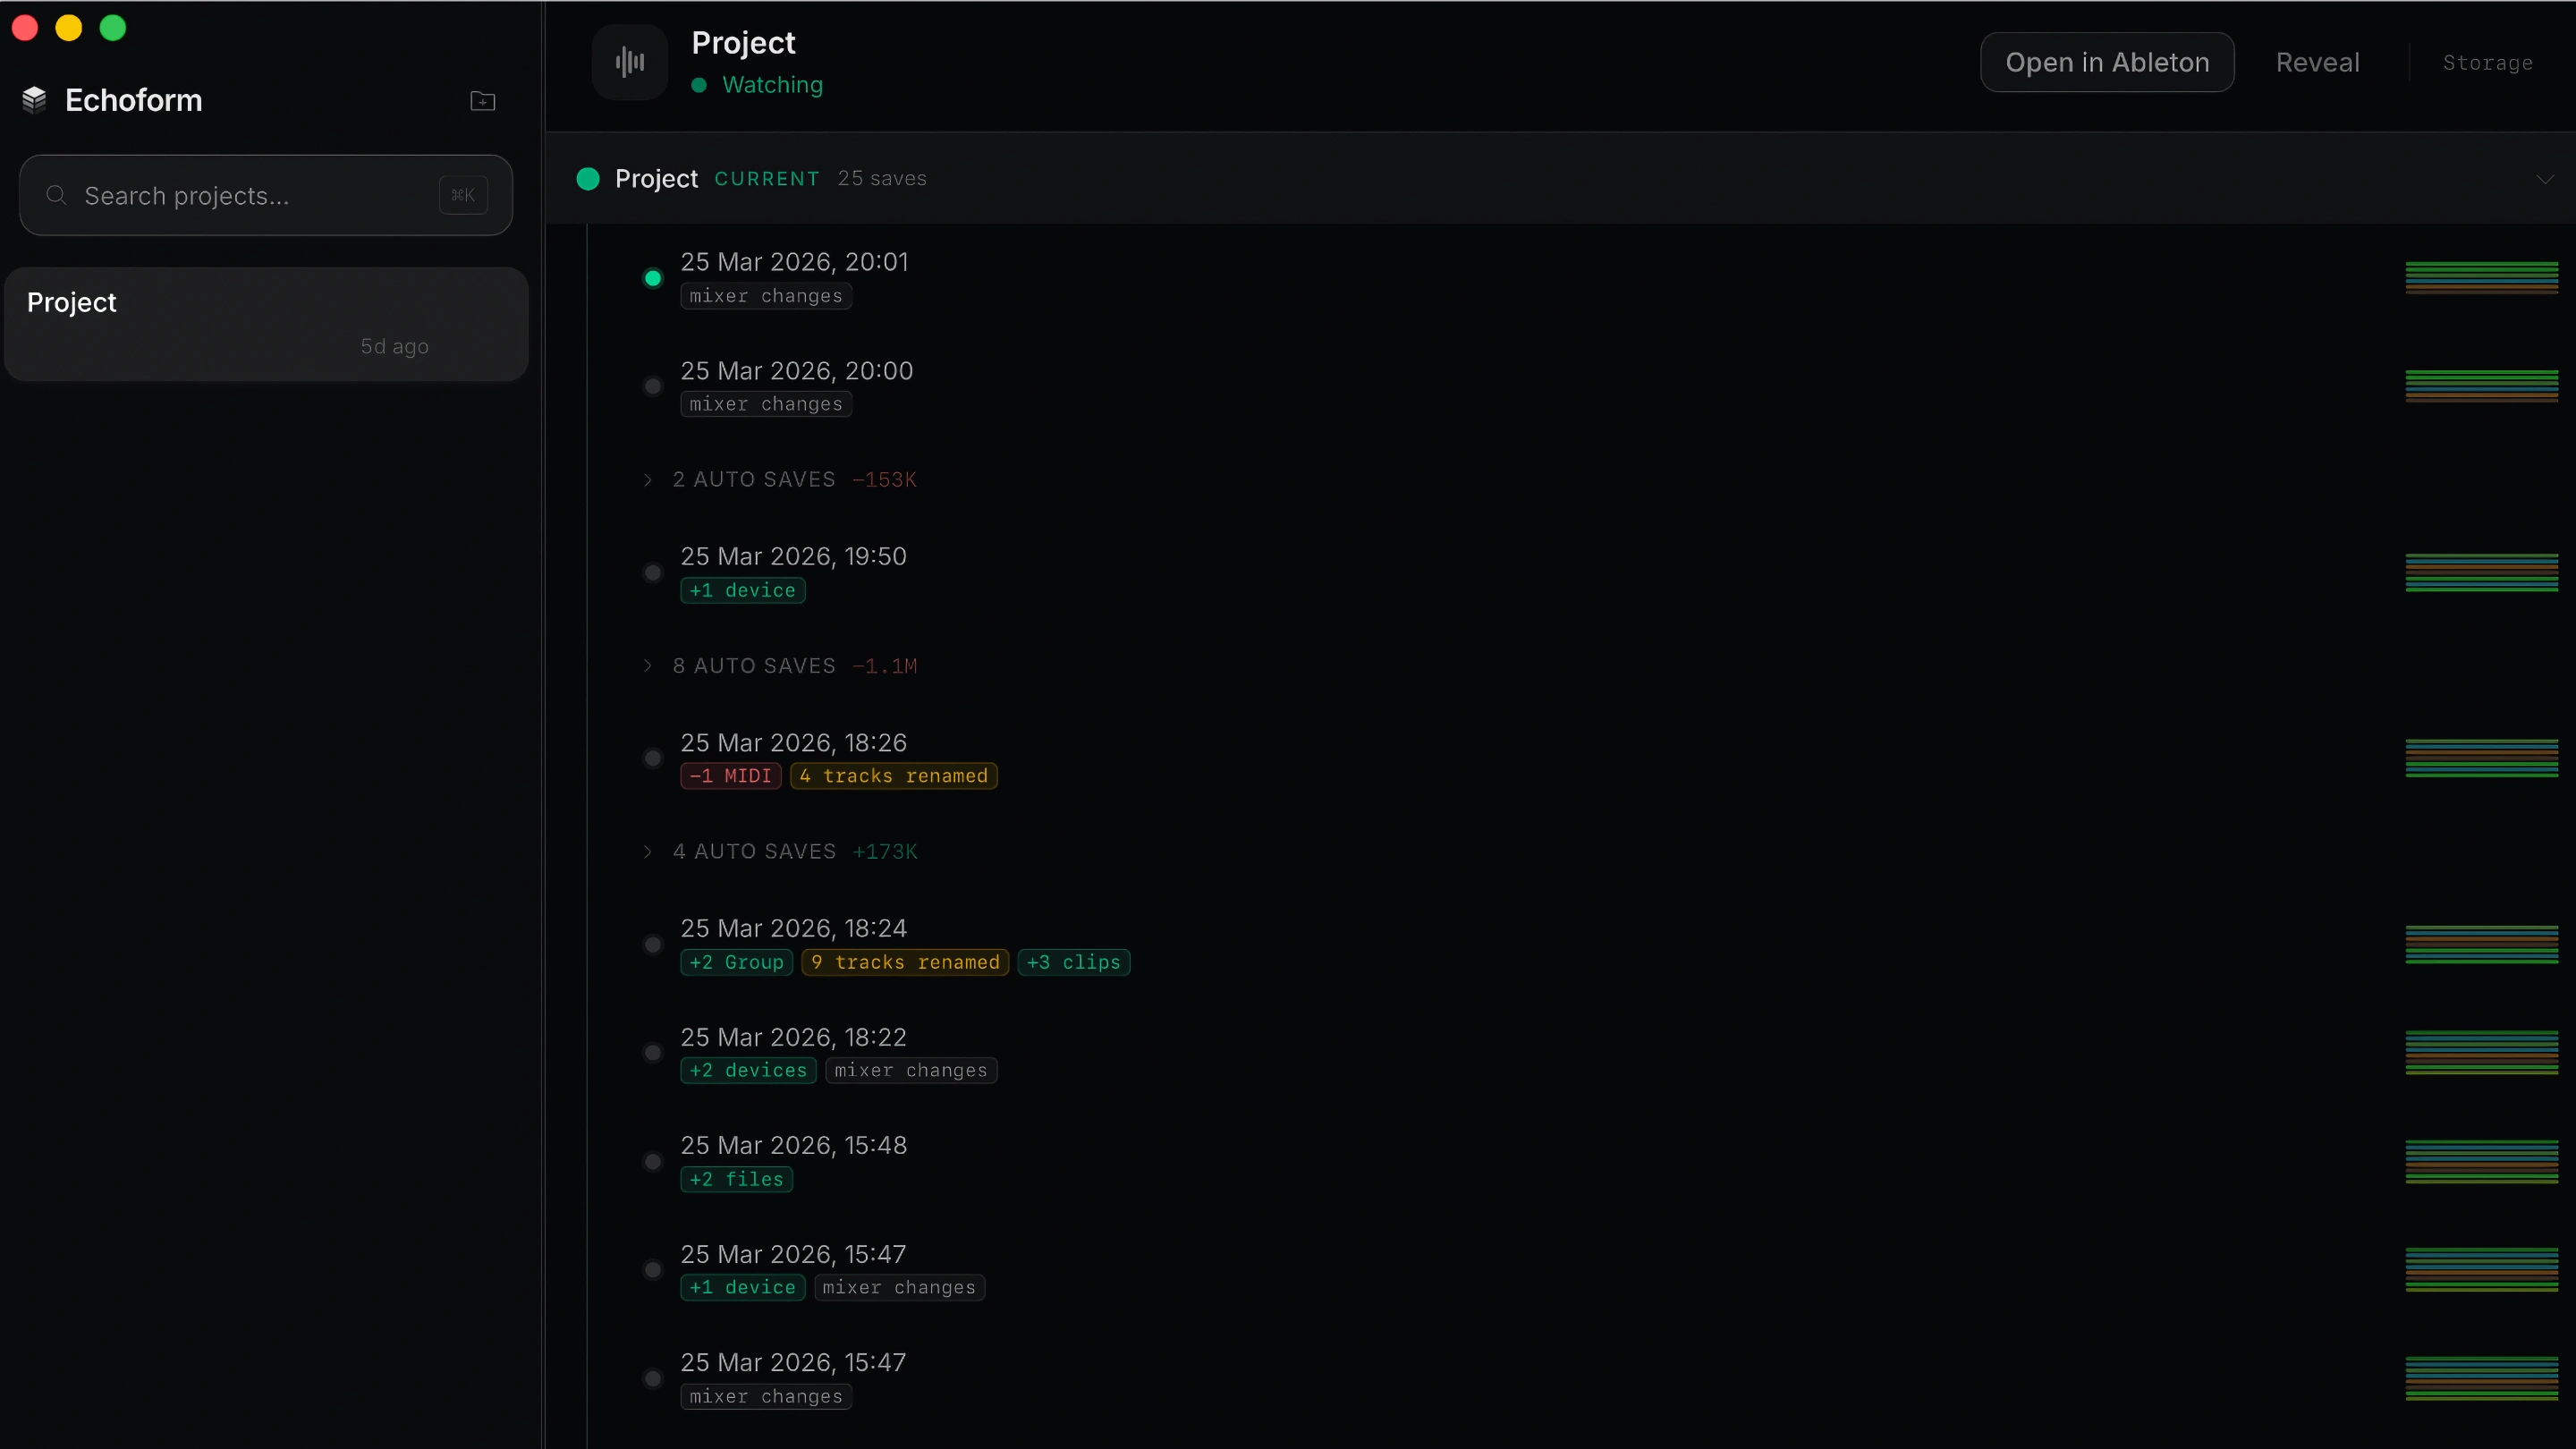Image resolution: width=2576 pixels, height=1449 pixels.
Task: Select the 20:01 save timeline dot
Action: (653, 278)
